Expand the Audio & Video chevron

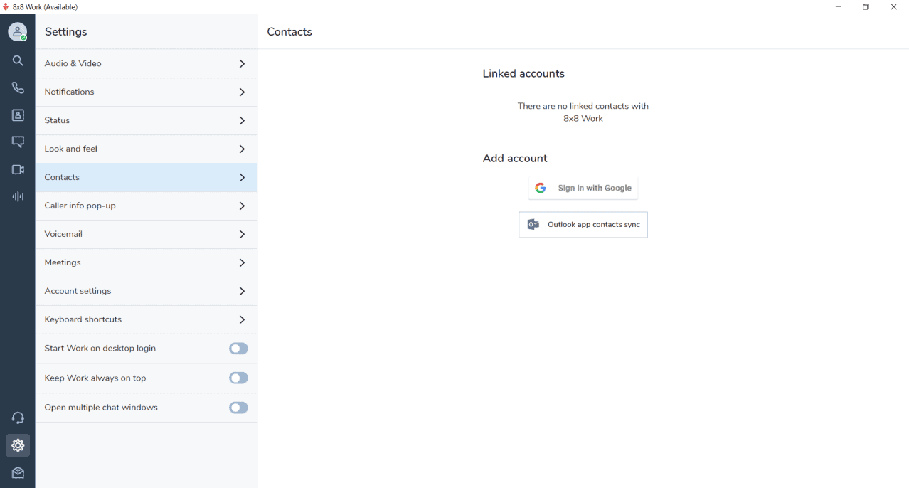coord(242,64)
